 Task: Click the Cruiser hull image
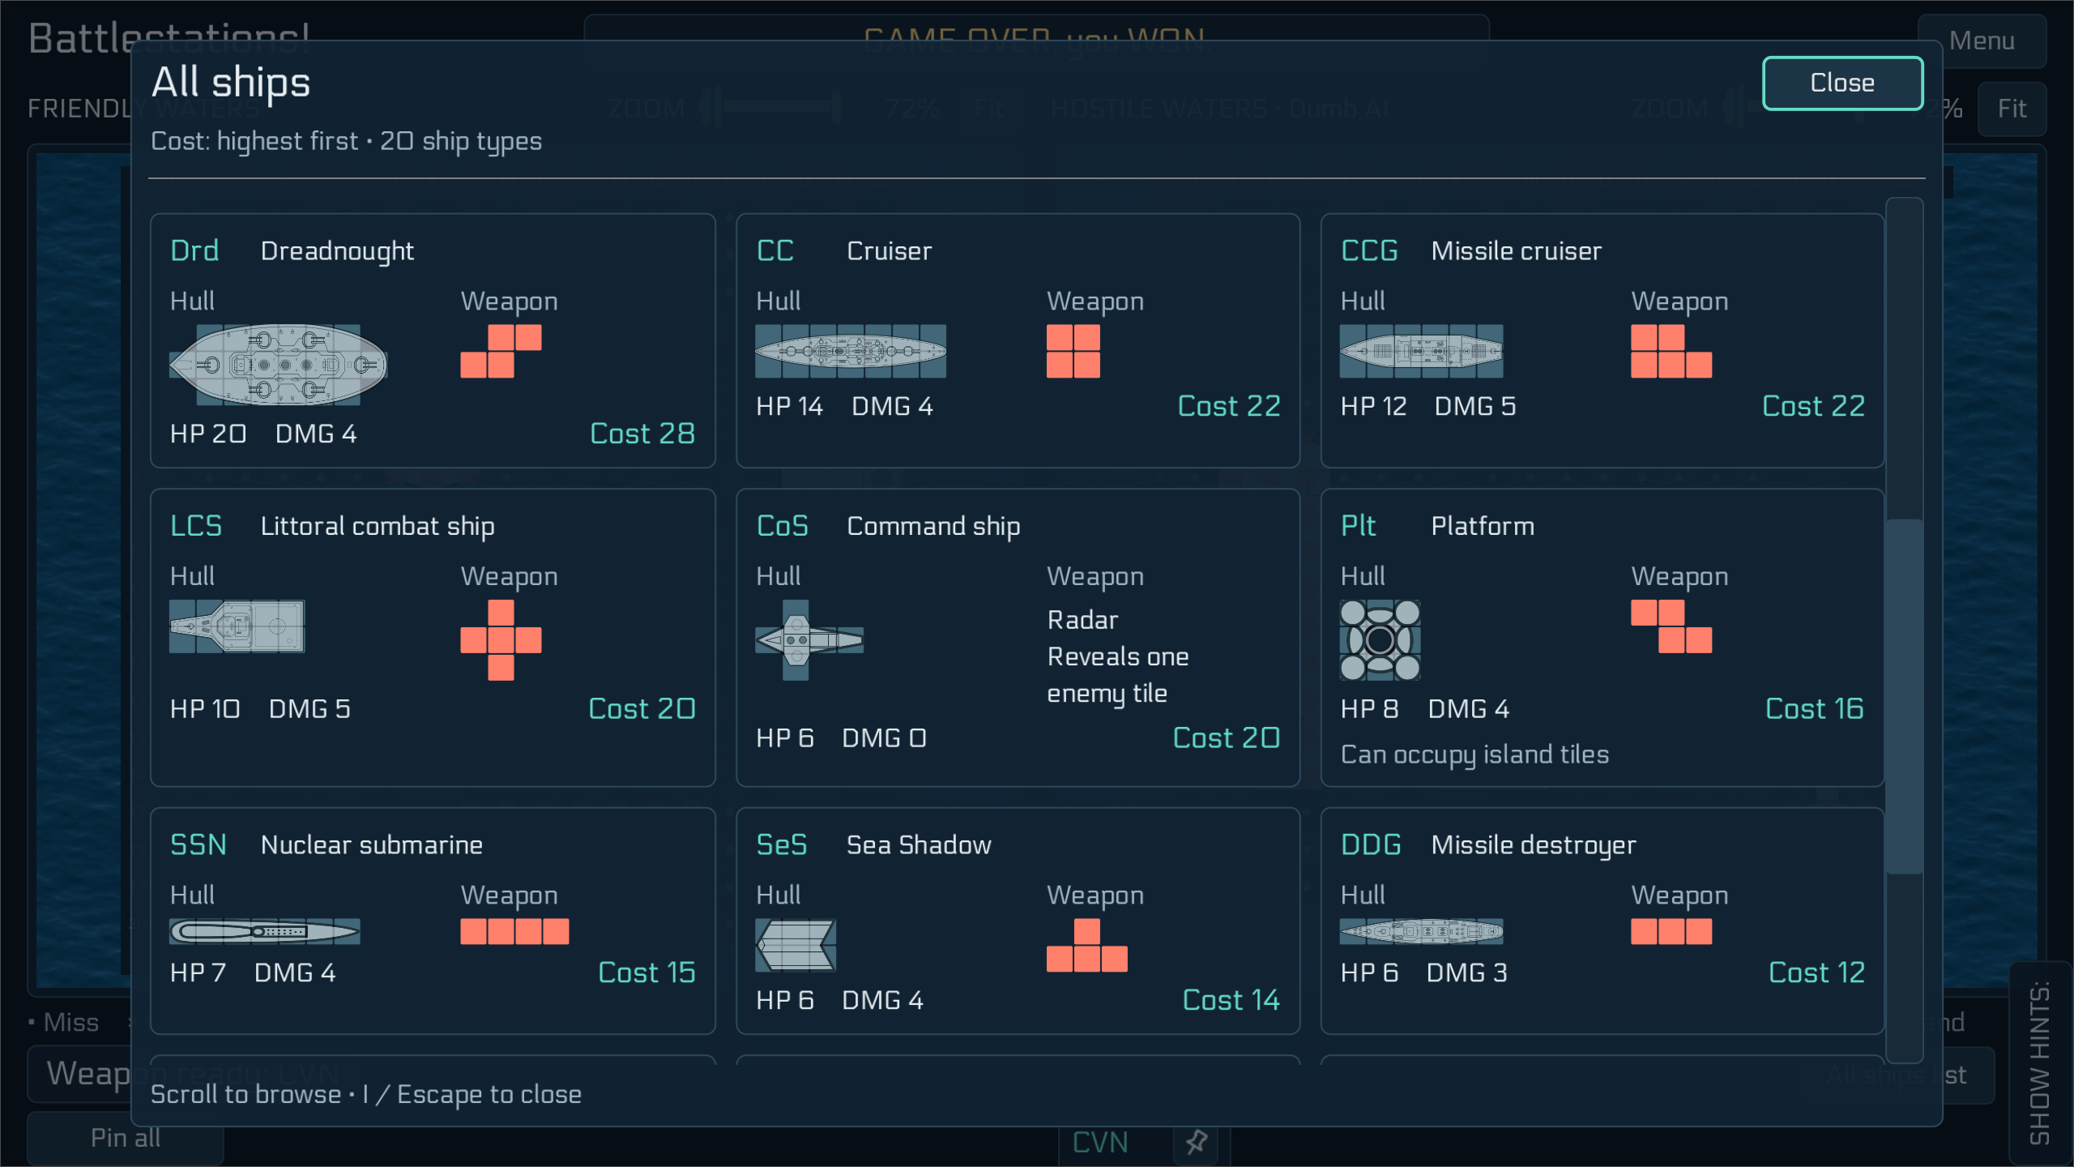point(851,351)
